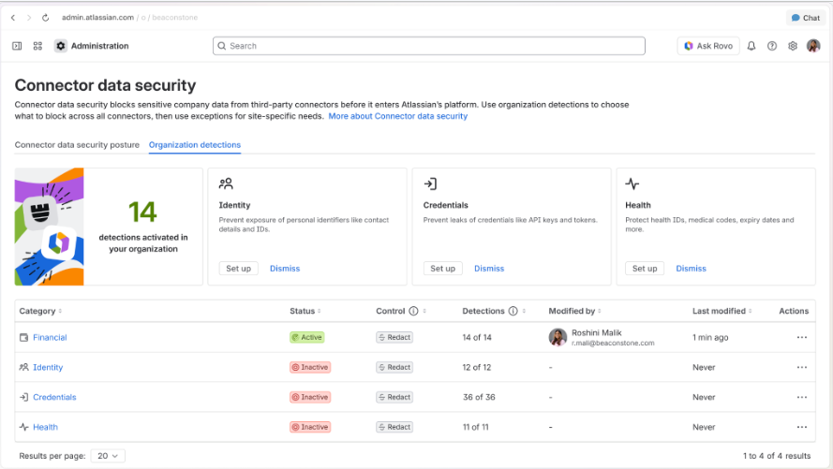Expand the results per page dropdown

[108, 456]
